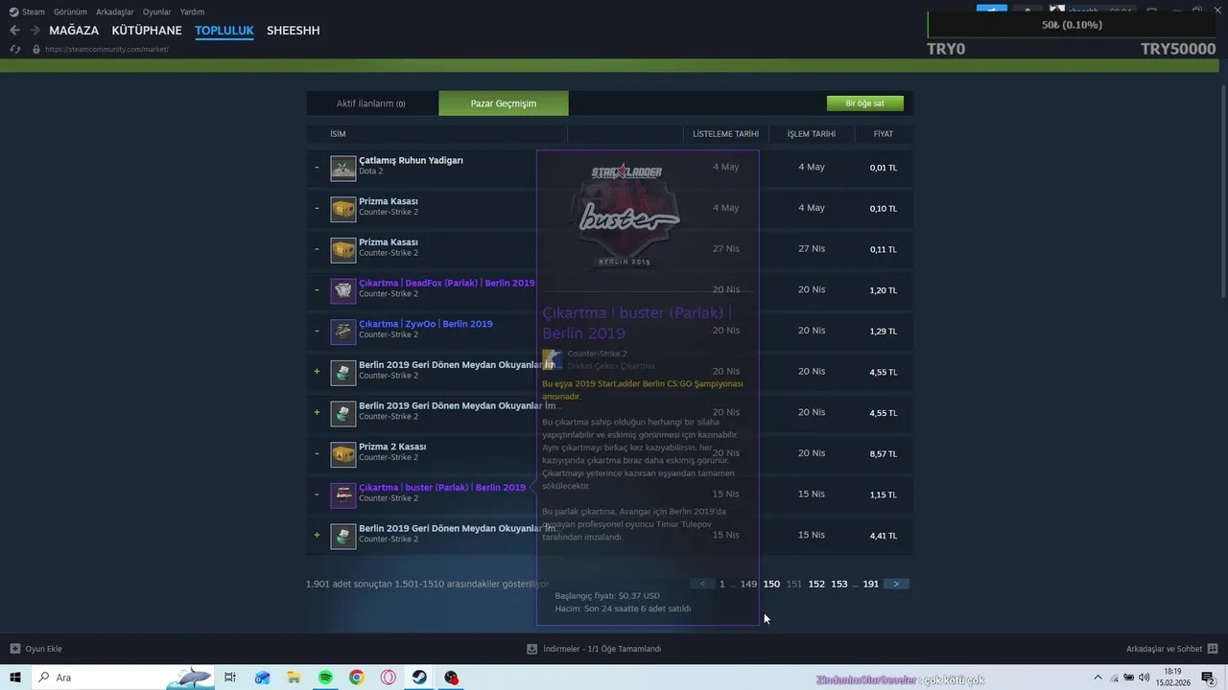1228x690 pixels.
Task: Jump to page 152 of results
Action: tap(816, 584)
